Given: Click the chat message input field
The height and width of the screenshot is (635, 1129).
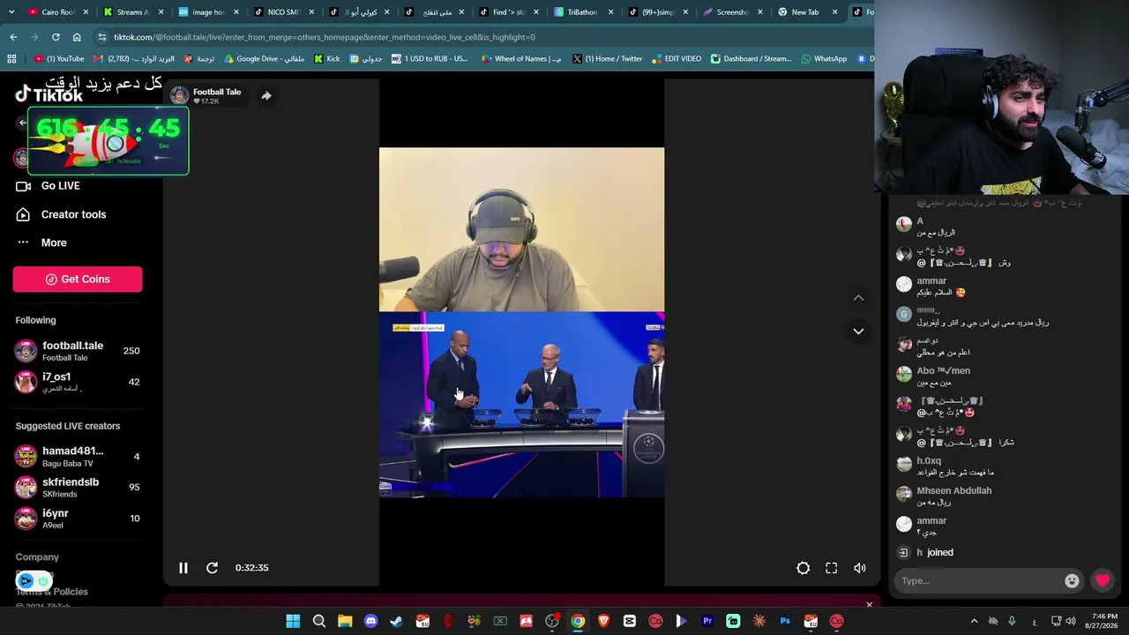Looking at the screenshot, I should click(979, 580).
